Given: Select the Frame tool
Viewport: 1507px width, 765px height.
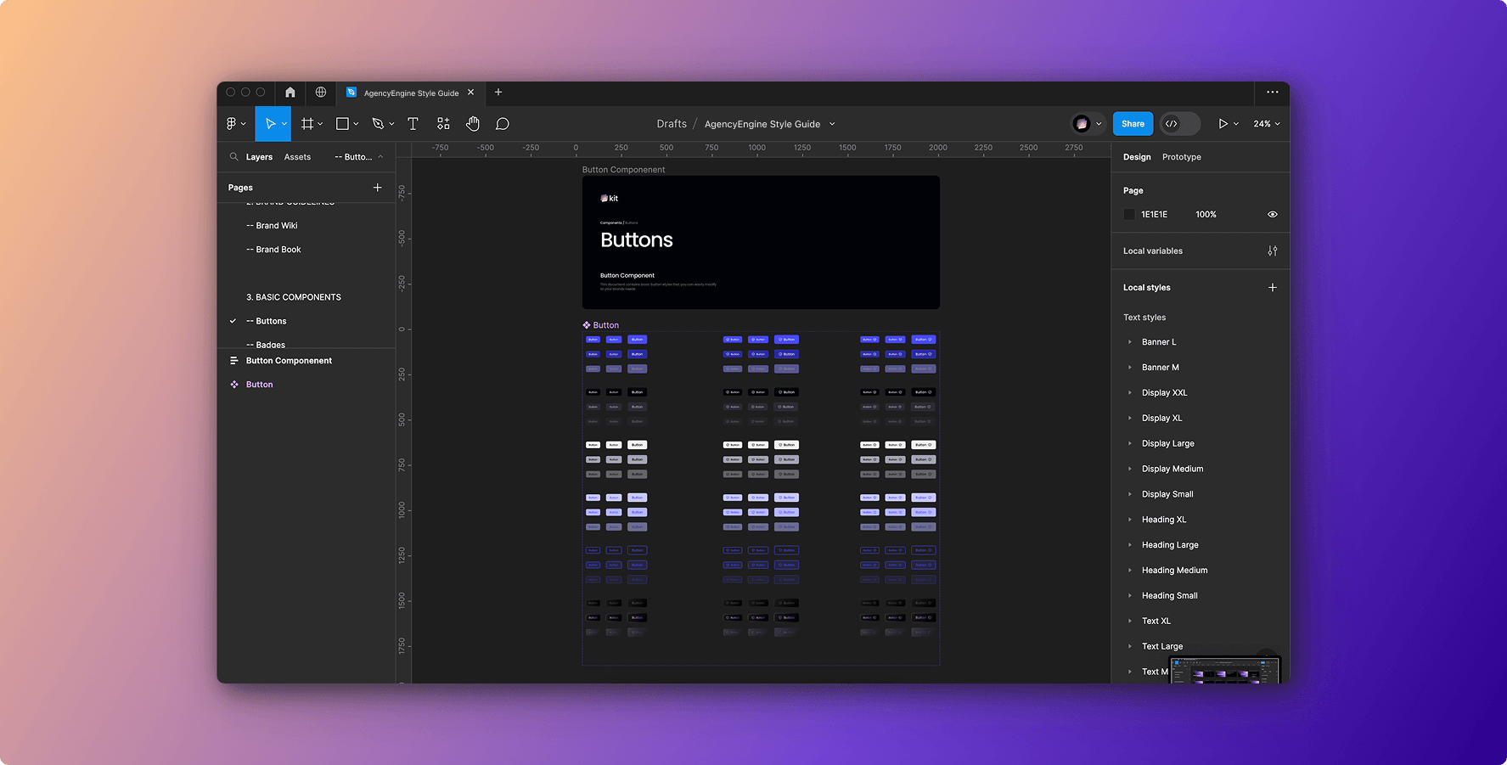Looking at the screenshot, I should pyautogui.click(x=307, y=124).
